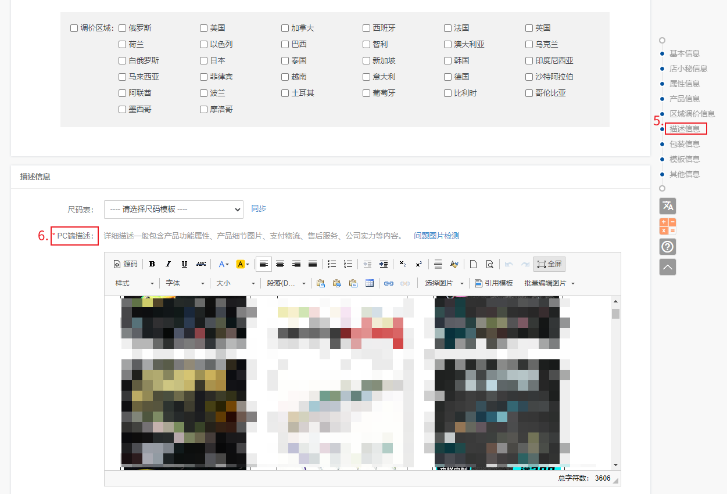This screenshot has height=494, width=727.
Task: Check the 美国 checkbox
Action: coord(203,28)
